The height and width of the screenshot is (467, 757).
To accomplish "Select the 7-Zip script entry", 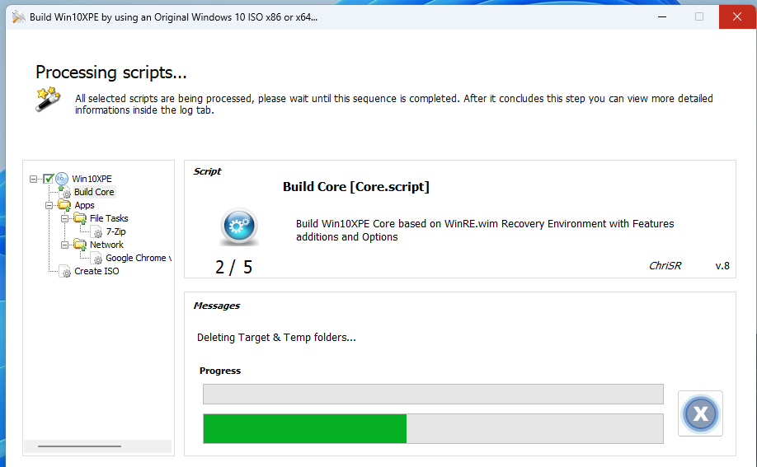I will pyautogui.click(x=116, y=231).
